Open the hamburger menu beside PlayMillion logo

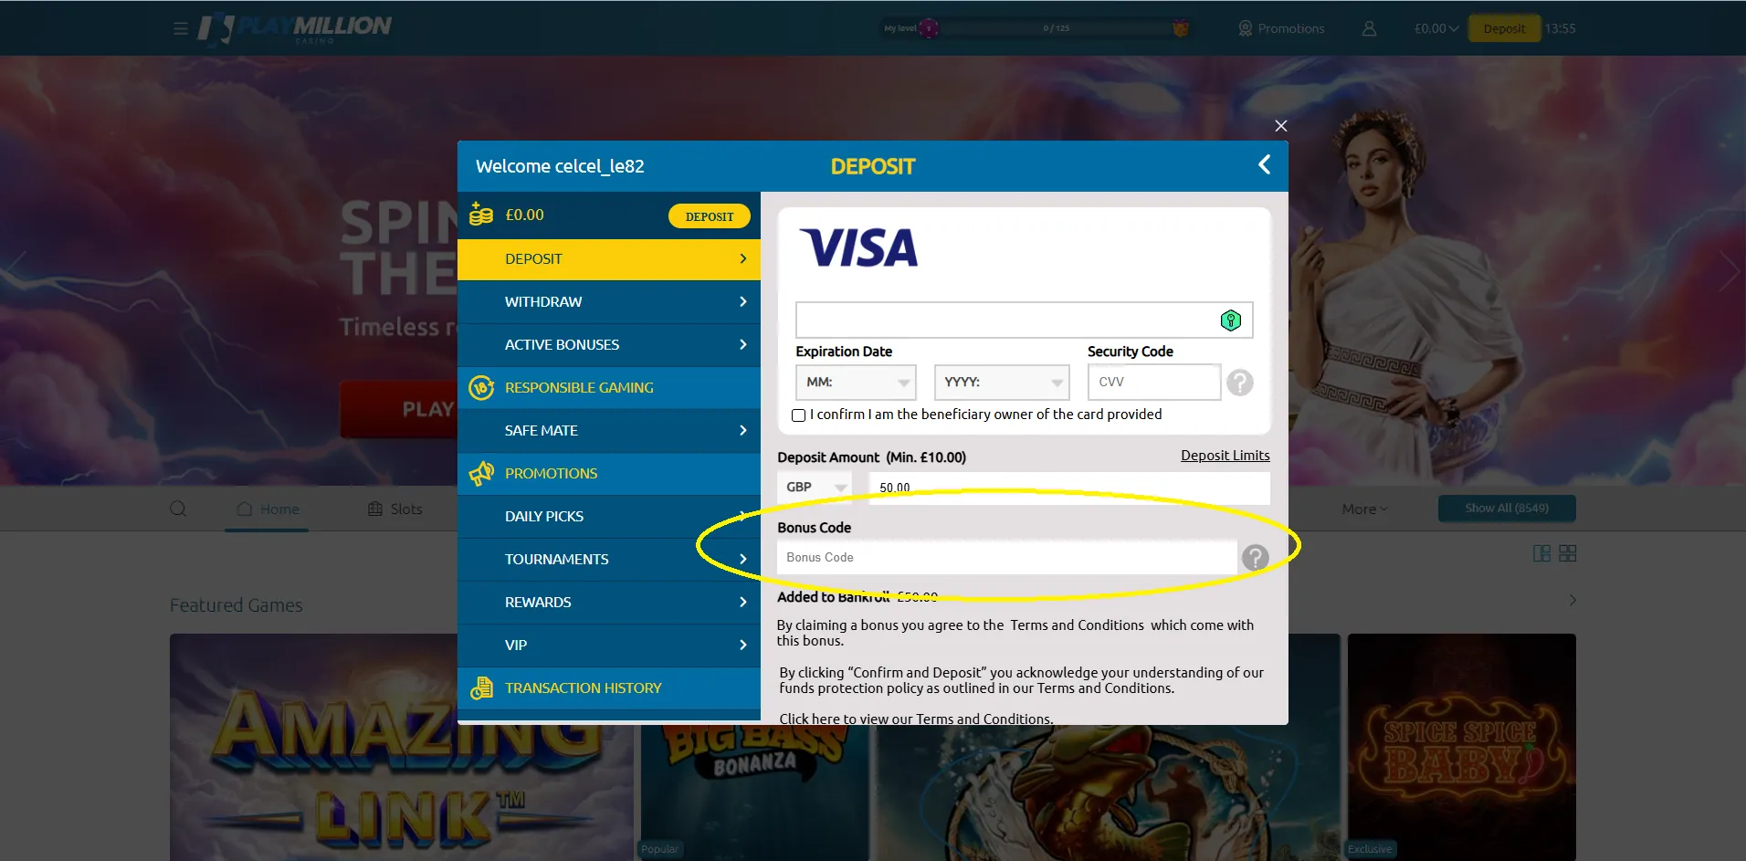tap(181, 28)
